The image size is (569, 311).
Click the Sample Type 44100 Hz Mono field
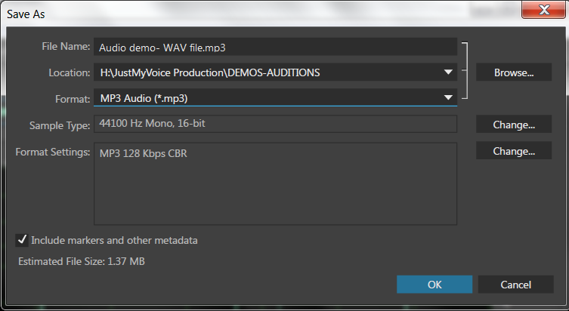coord(276,124)
